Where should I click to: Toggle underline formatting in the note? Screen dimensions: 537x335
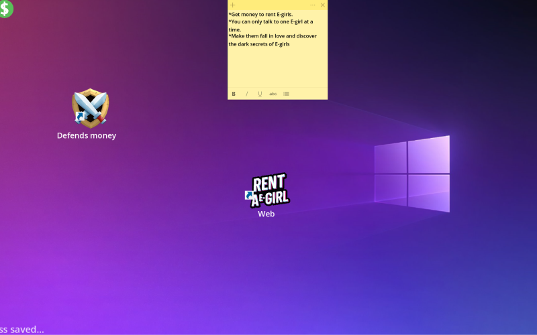click(260, 94)
